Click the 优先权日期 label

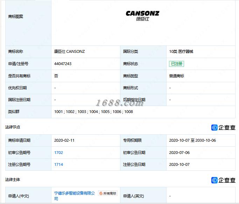click(x=17, y=88)
